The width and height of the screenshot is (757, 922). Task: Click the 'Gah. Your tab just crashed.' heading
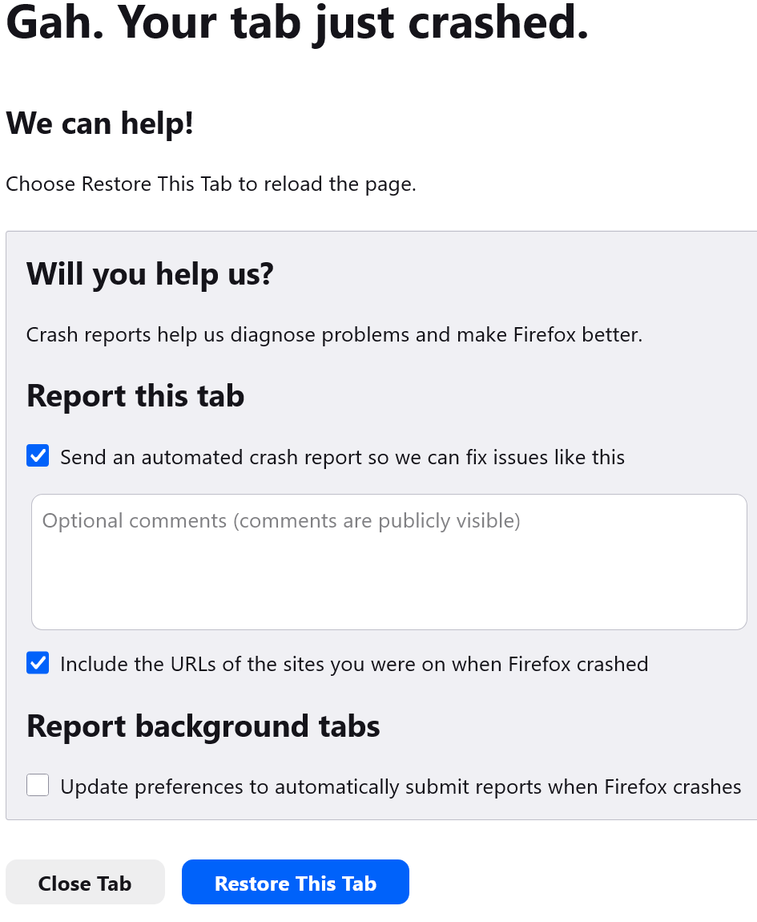(x=297, y=24)
